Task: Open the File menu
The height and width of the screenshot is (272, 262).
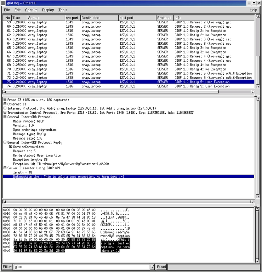Action: click(x=7, y=10)
